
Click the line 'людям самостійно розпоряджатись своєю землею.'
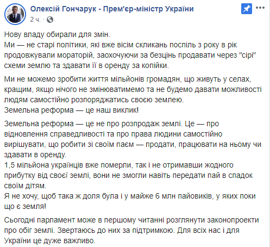click(94, 100)
